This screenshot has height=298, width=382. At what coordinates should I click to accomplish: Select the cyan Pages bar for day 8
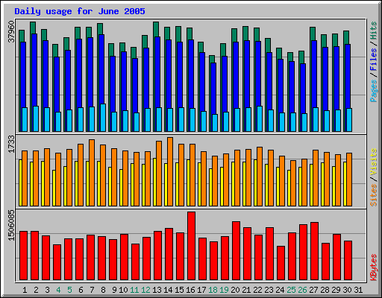coord(103,118)
